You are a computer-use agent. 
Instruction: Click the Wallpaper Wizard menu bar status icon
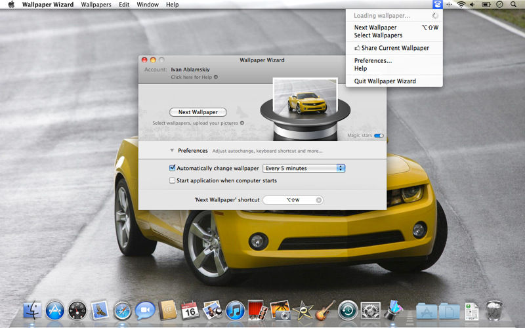tap(437, 5)
